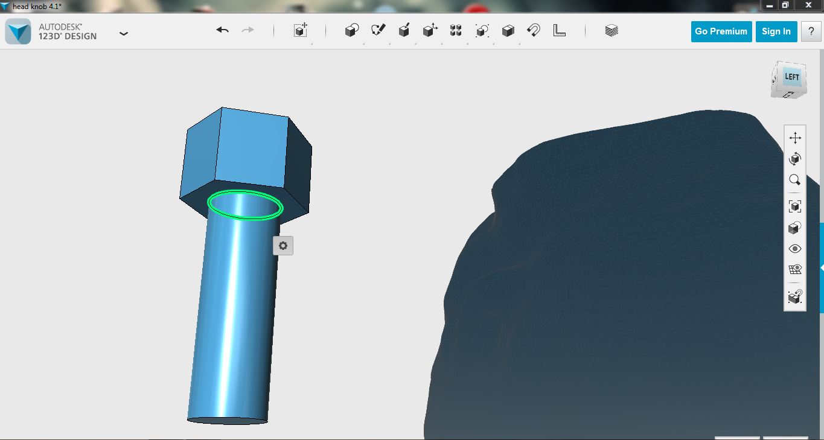Screen dimensions: 824x440
Task: Click the LEFT face of view cube
Action: click(x=791, y=77)
